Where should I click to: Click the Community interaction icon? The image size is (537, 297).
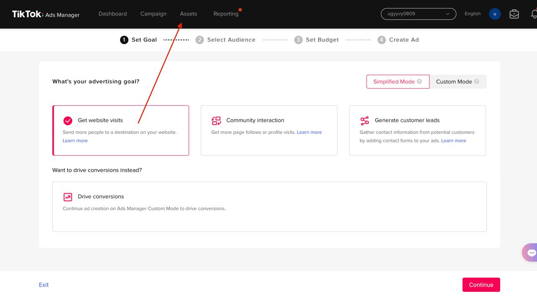[216, 121]
